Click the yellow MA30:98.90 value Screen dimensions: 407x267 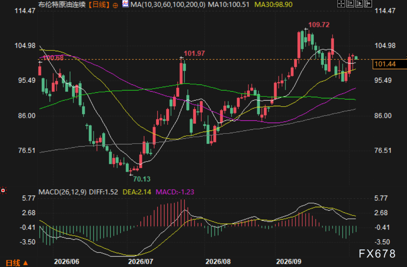pyautogui.click(x=273, y=5)
